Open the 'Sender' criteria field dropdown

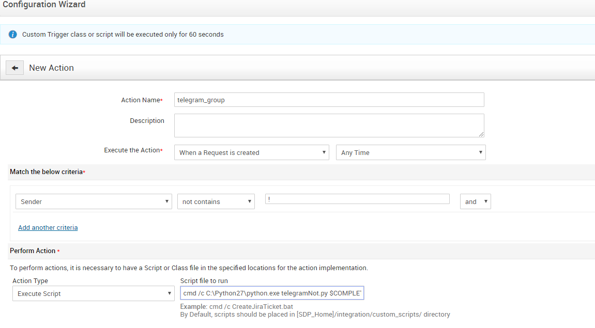[94, 201]
